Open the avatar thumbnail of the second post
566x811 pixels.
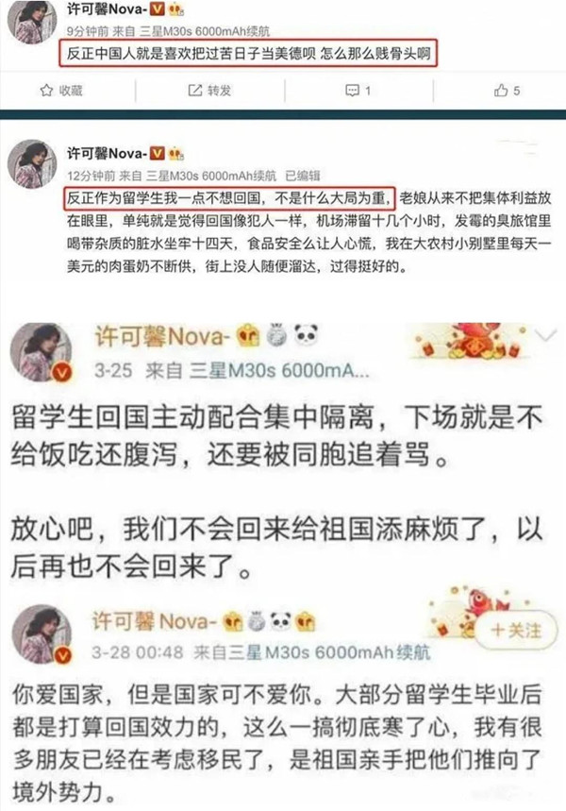32,164
